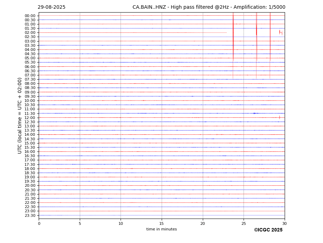This screenshot has height=243, width=323.
Task: Click the 09:30 time row label
Action: click(x=30, y=96)
